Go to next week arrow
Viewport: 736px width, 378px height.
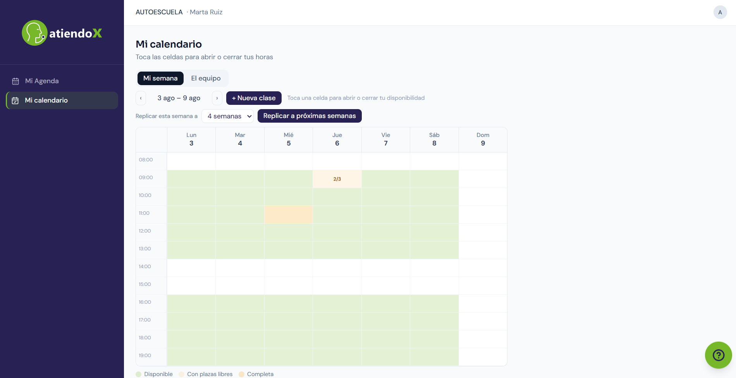click(x=217, y=98)
